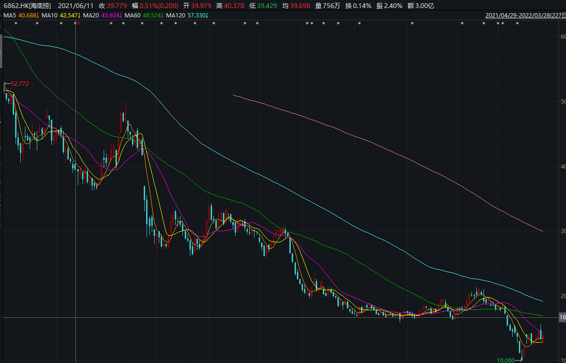Select the MA20 43.924 indicator label
Screen dimensions: 566x363
[102, 16]
